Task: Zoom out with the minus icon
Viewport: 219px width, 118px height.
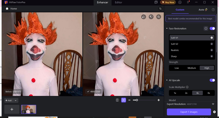Action: coord(129,100)
